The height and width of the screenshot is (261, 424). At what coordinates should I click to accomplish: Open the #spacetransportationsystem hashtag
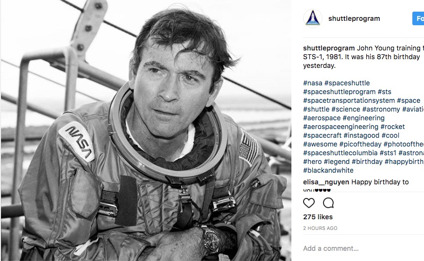pos(349,100)
